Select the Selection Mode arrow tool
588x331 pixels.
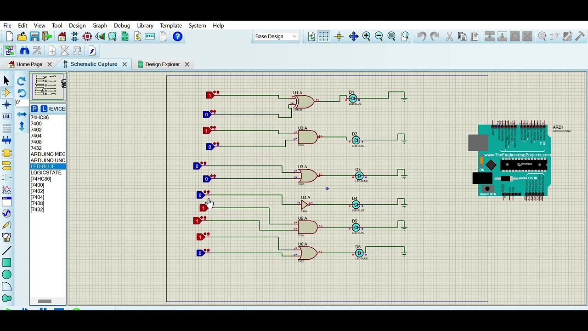coord(6,80)
